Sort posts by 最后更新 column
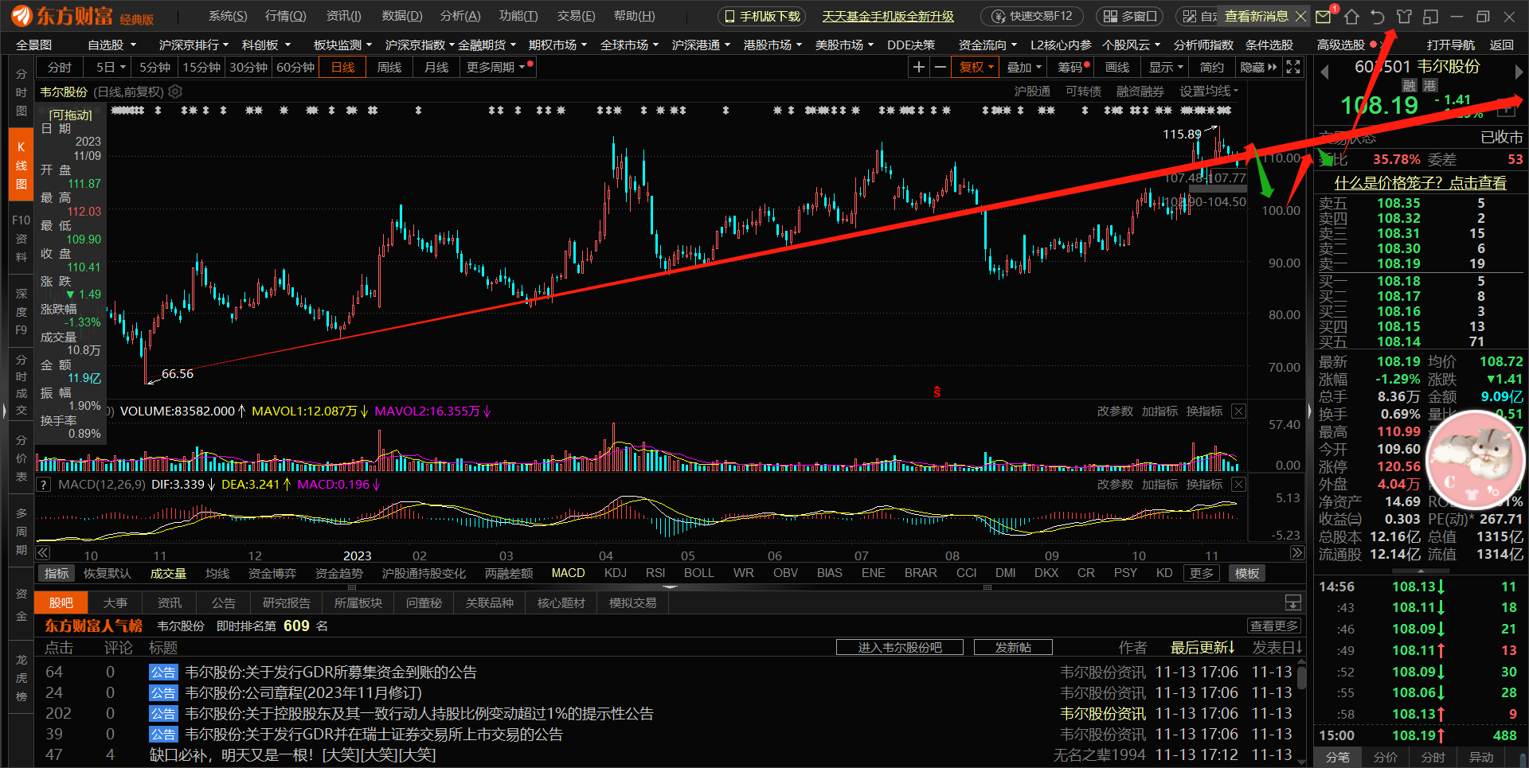 point(1202,648)
